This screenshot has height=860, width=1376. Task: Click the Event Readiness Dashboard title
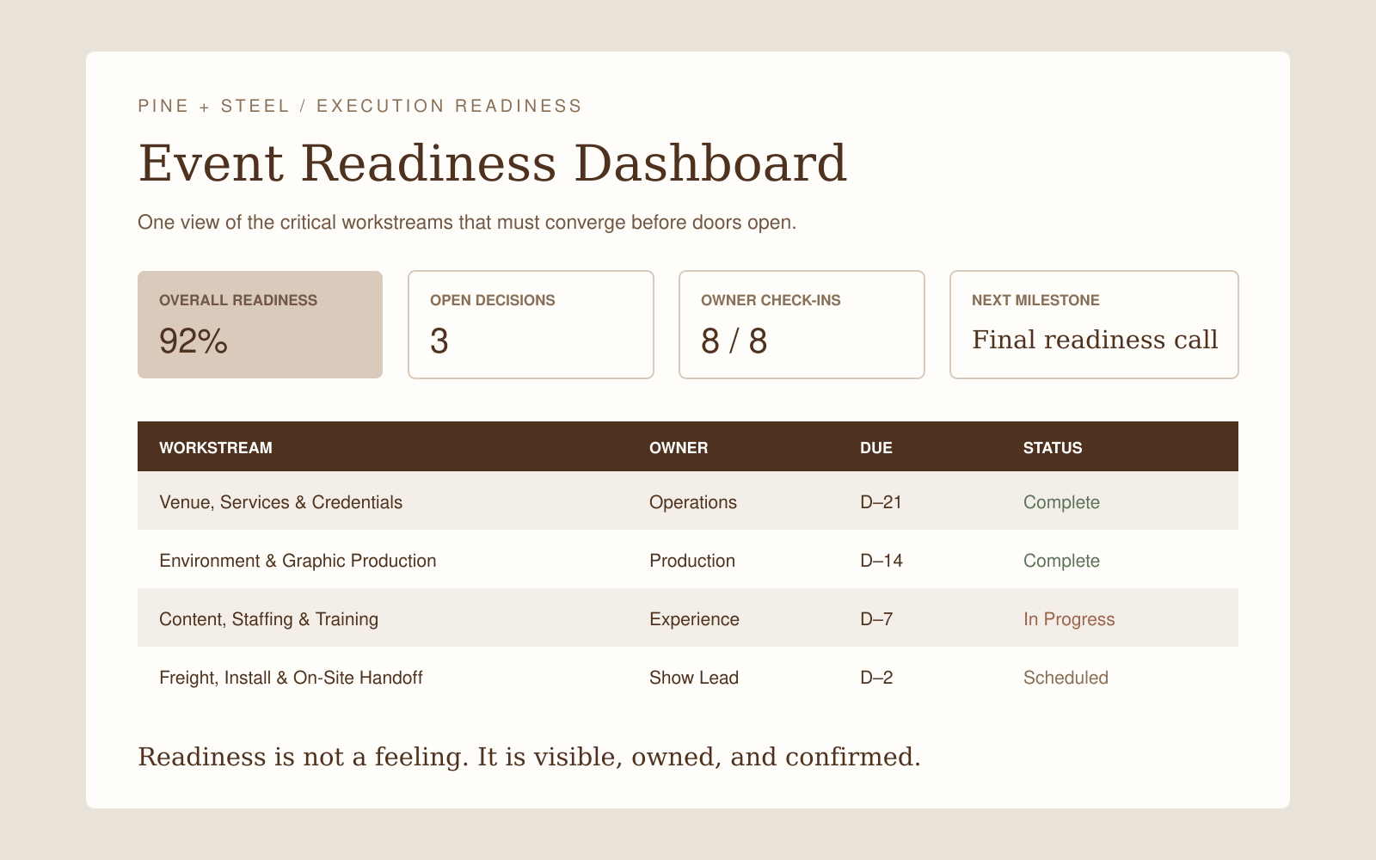pyautogui.click(x=493, y=163)
